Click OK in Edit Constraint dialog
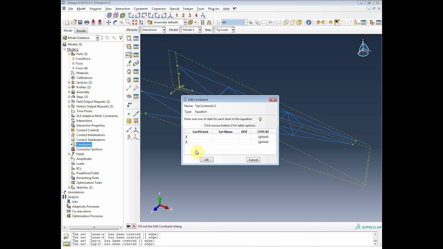The height and width of the screenshot is (249, 443). 207,160
